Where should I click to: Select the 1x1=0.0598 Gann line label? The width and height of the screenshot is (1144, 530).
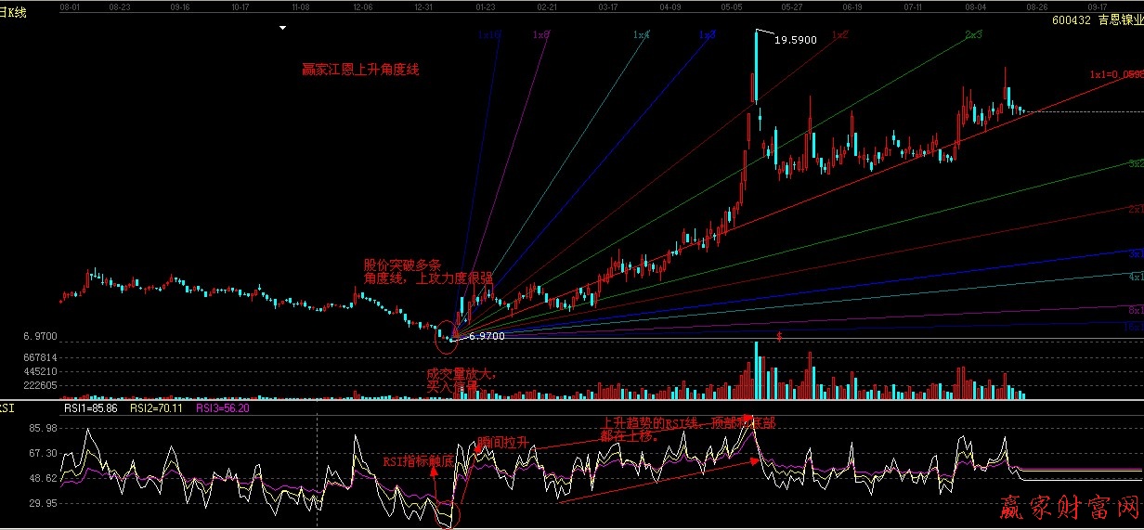click(1115, 74)
